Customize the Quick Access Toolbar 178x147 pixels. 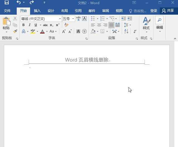click(44, 2)
